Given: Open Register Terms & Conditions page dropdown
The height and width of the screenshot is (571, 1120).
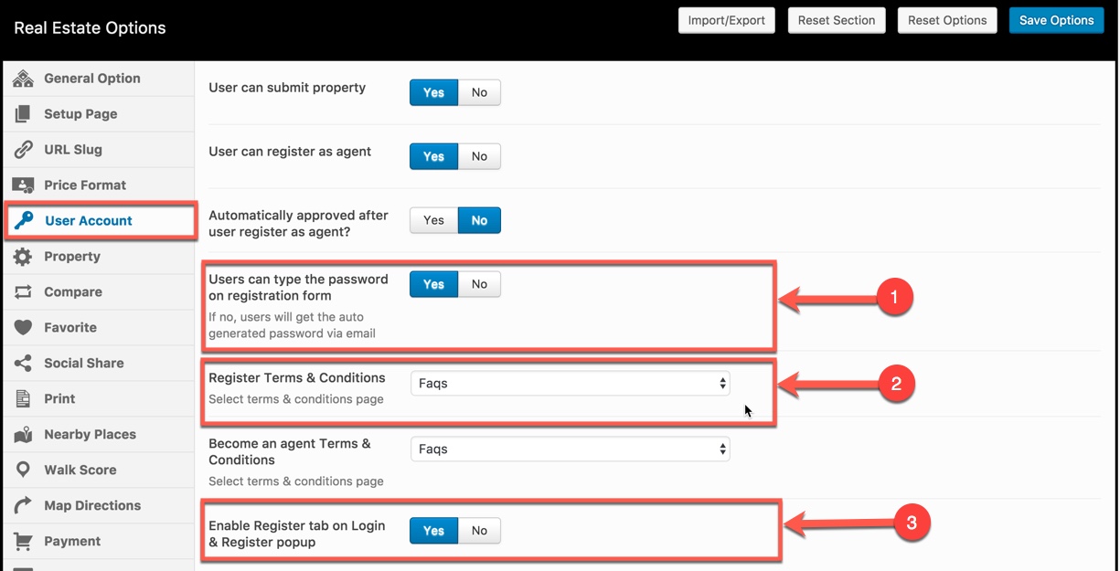Looking at the screenshot, I should (570, 384).
